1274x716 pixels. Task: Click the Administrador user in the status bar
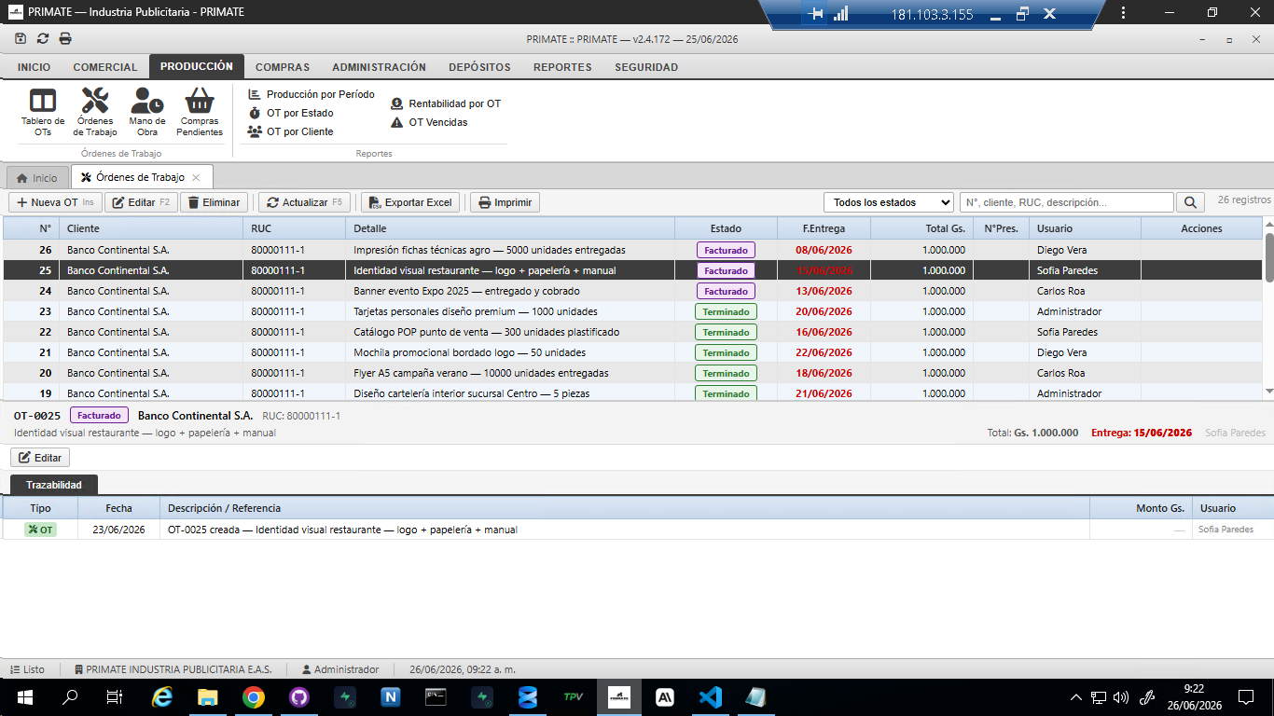[x=340, y=669]
